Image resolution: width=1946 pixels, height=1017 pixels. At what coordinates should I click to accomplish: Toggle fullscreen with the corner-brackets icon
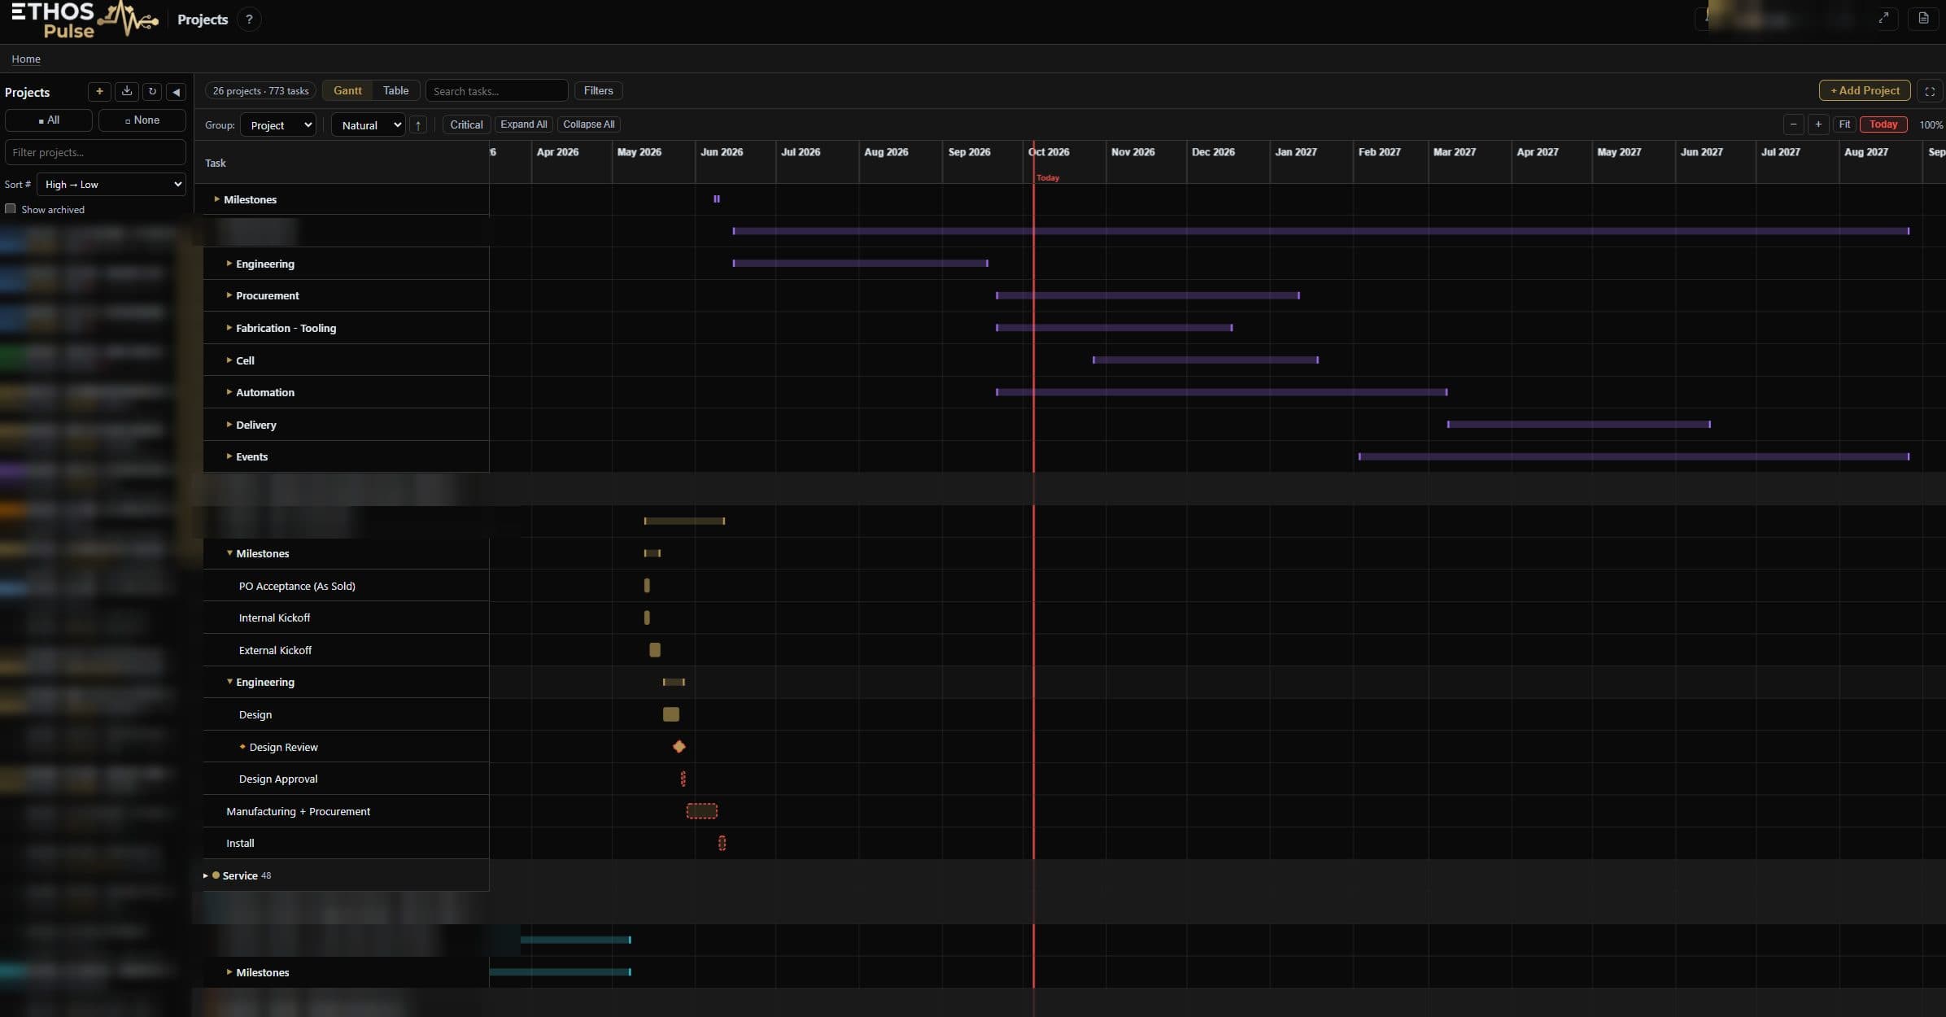click(x=1930, y=91)
